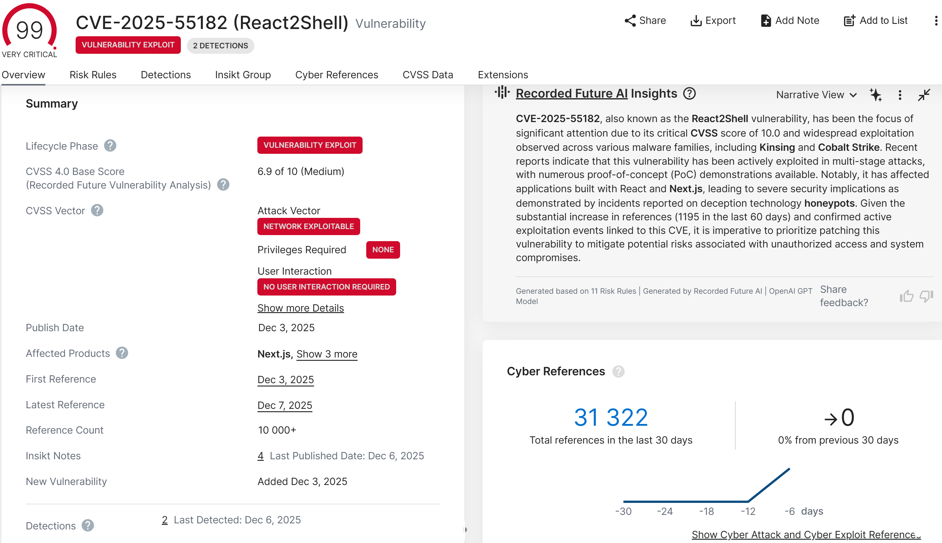Click the Export download icon
This screenshot has width=942, height=543.
[696, 21]
